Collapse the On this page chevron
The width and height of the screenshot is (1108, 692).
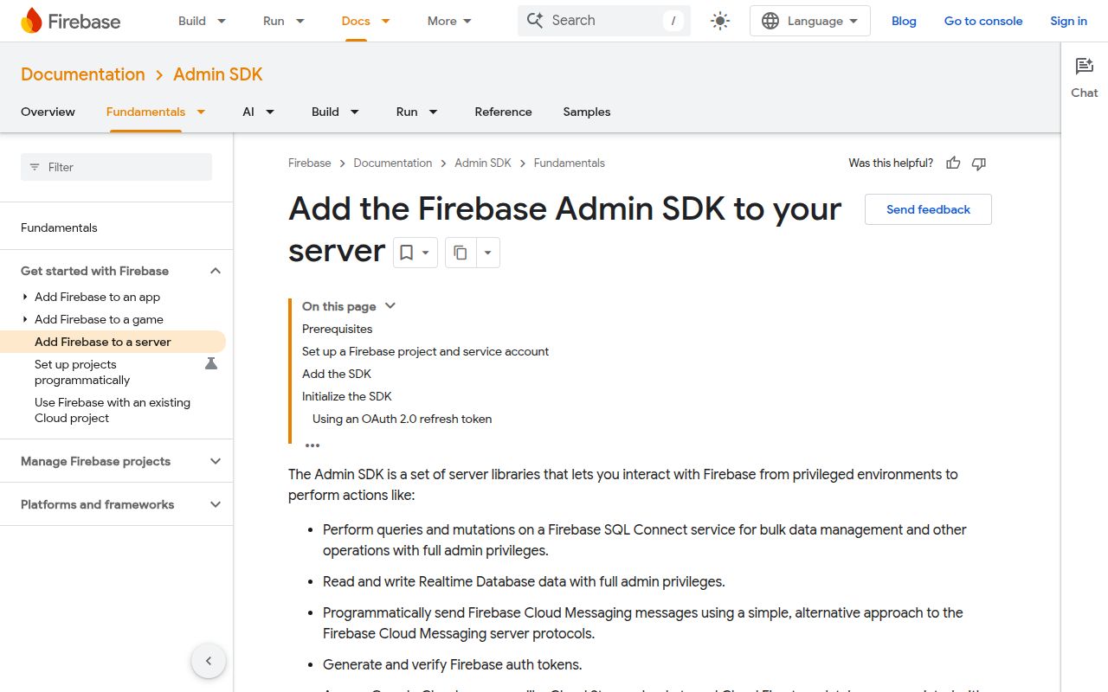[x=390, y=306]
